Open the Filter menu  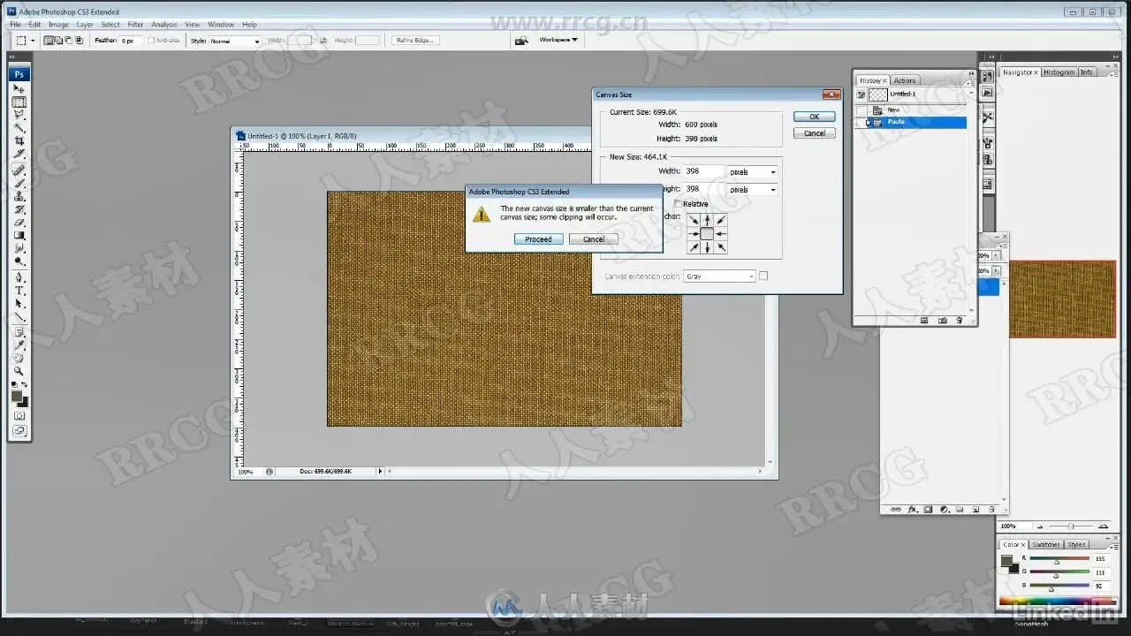135,25
